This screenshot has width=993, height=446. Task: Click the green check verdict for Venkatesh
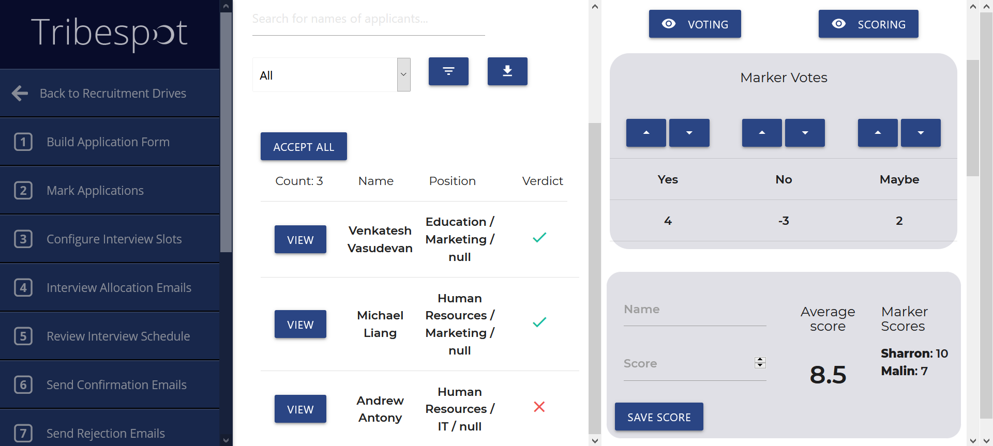[539, 238]
